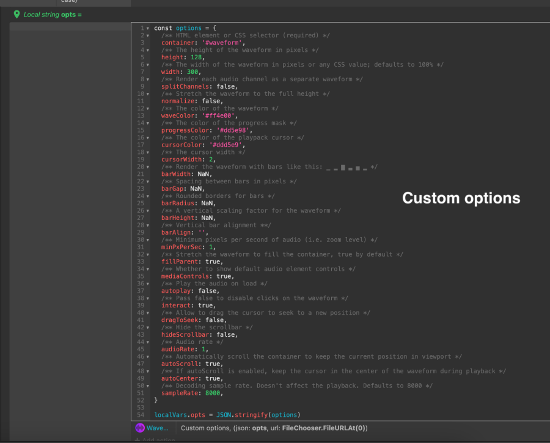Click the autoScroll property
This screenshot has width=550, height=443.
[179, 364]
